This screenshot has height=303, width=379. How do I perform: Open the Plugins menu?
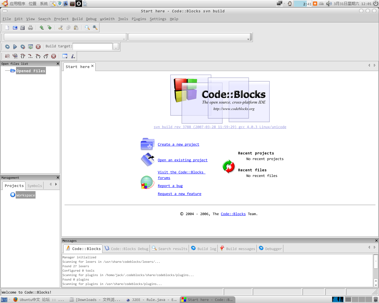[x=139, y=19]
